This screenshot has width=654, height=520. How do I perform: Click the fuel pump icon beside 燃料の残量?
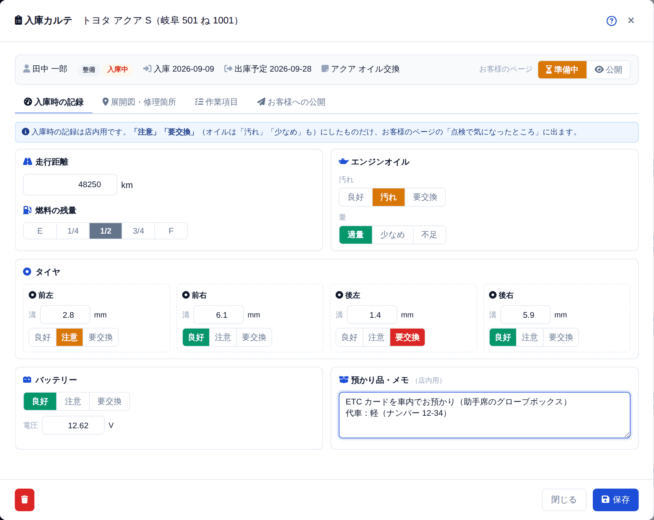[27, 210]
